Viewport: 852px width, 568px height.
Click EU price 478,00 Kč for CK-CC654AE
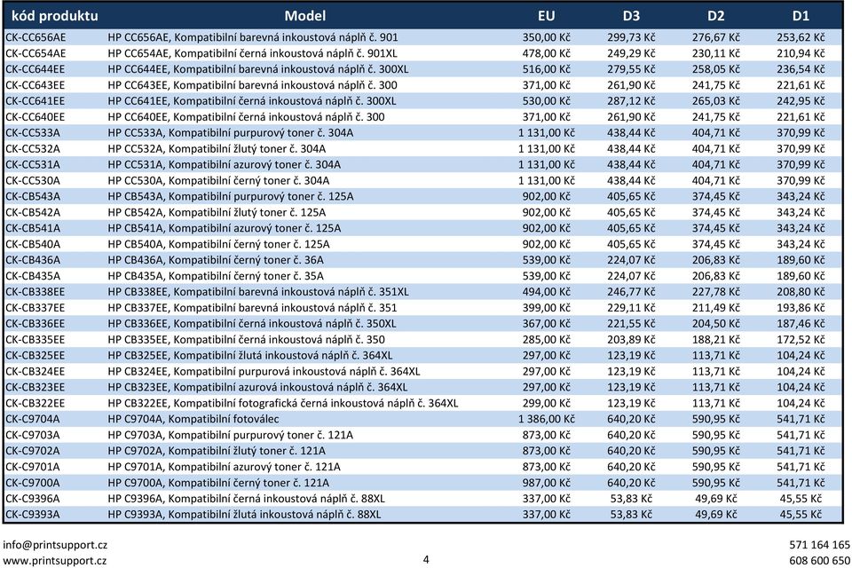[x=546, y=53]
